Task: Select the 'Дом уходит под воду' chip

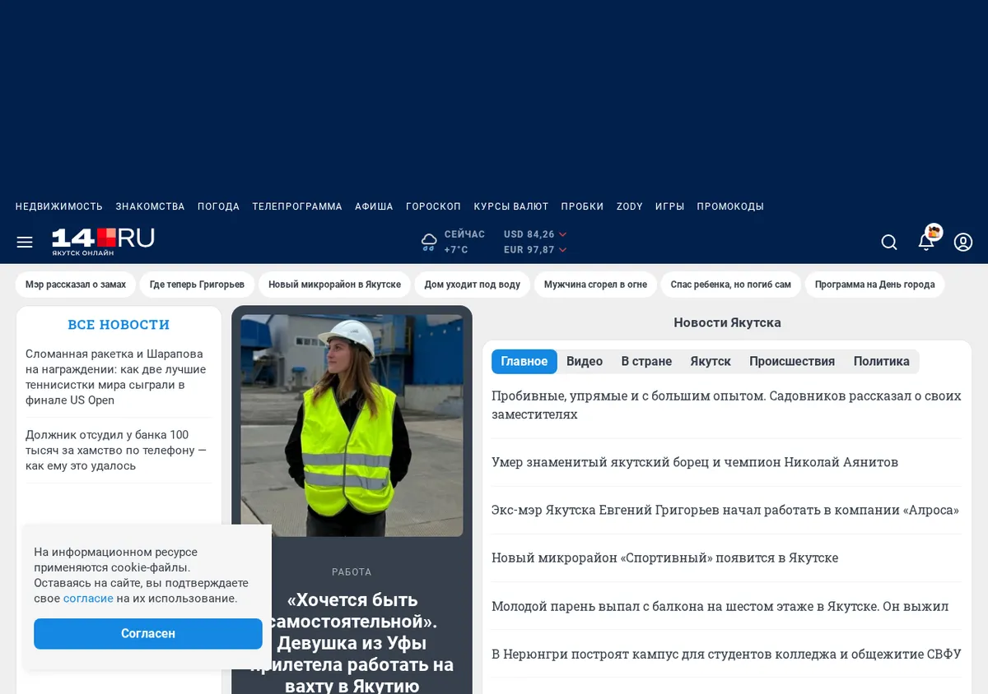Action: [x=473, y=285]
